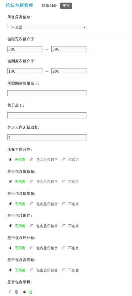Click the 多少天内无新回复 field
The height and width of the screenshot is (296, 132).
[47, 137]
